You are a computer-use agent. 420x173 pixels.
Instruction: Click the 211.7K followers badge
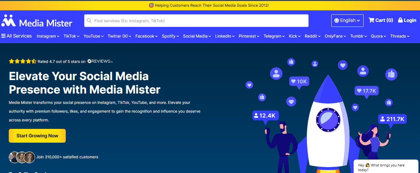tap(392, 119)
